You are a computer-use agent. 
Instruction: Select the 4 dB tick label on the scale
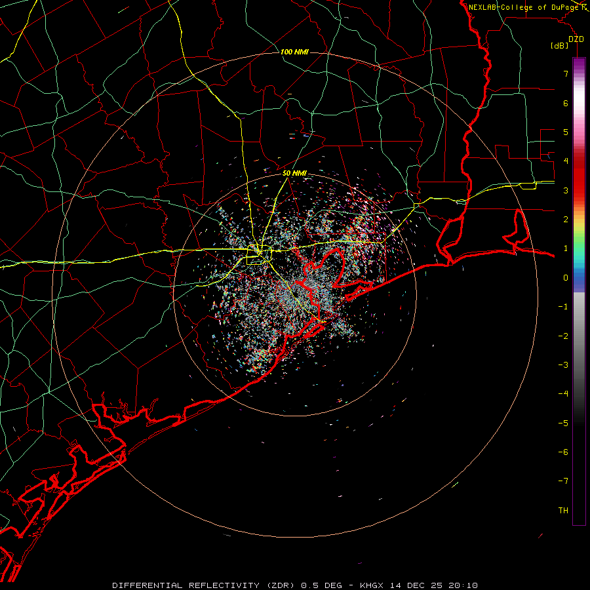566,161
